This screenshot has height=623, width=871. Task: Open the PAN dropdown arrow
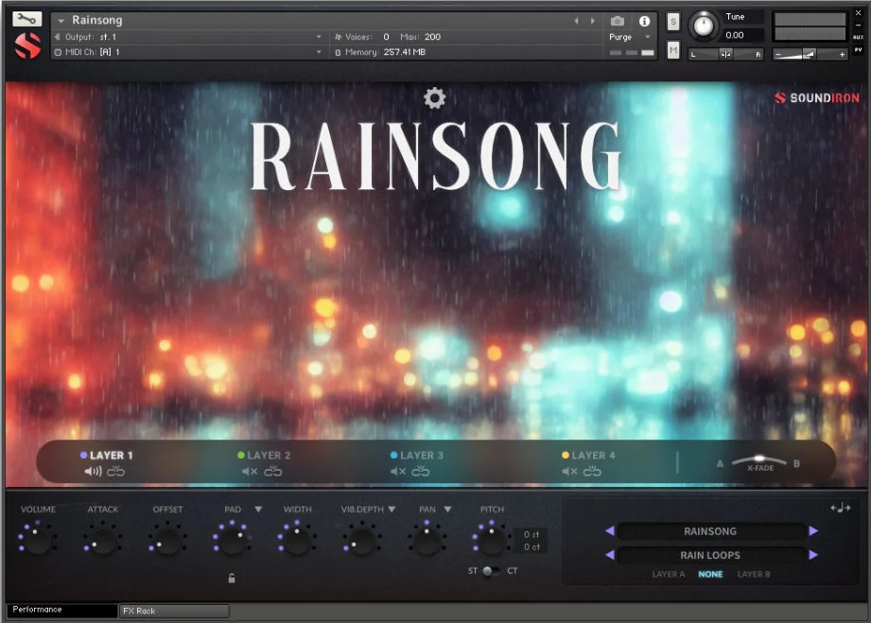coord(447,510)
